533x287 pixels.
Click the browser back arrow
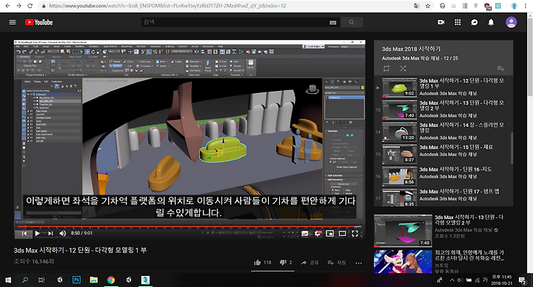[8, 6]
